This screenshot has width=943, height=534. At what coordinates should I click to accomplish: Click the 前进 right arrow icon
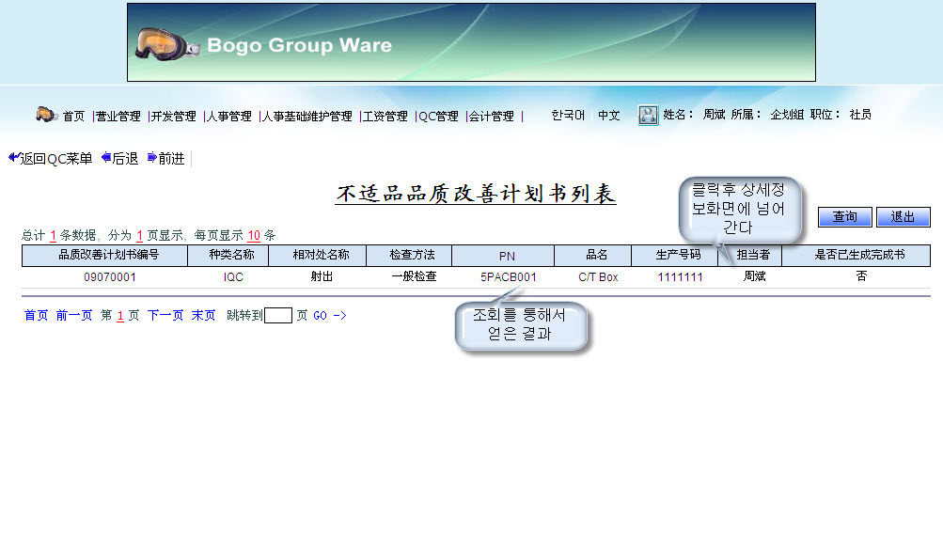coord(152,158)
